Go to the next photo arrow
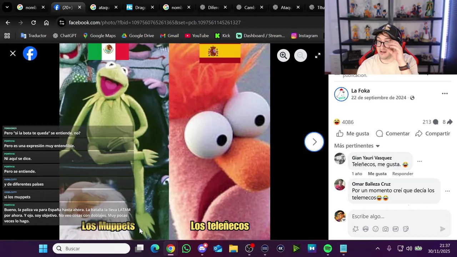This screenshot has width=457, height=257. click(x=314, y=142)
